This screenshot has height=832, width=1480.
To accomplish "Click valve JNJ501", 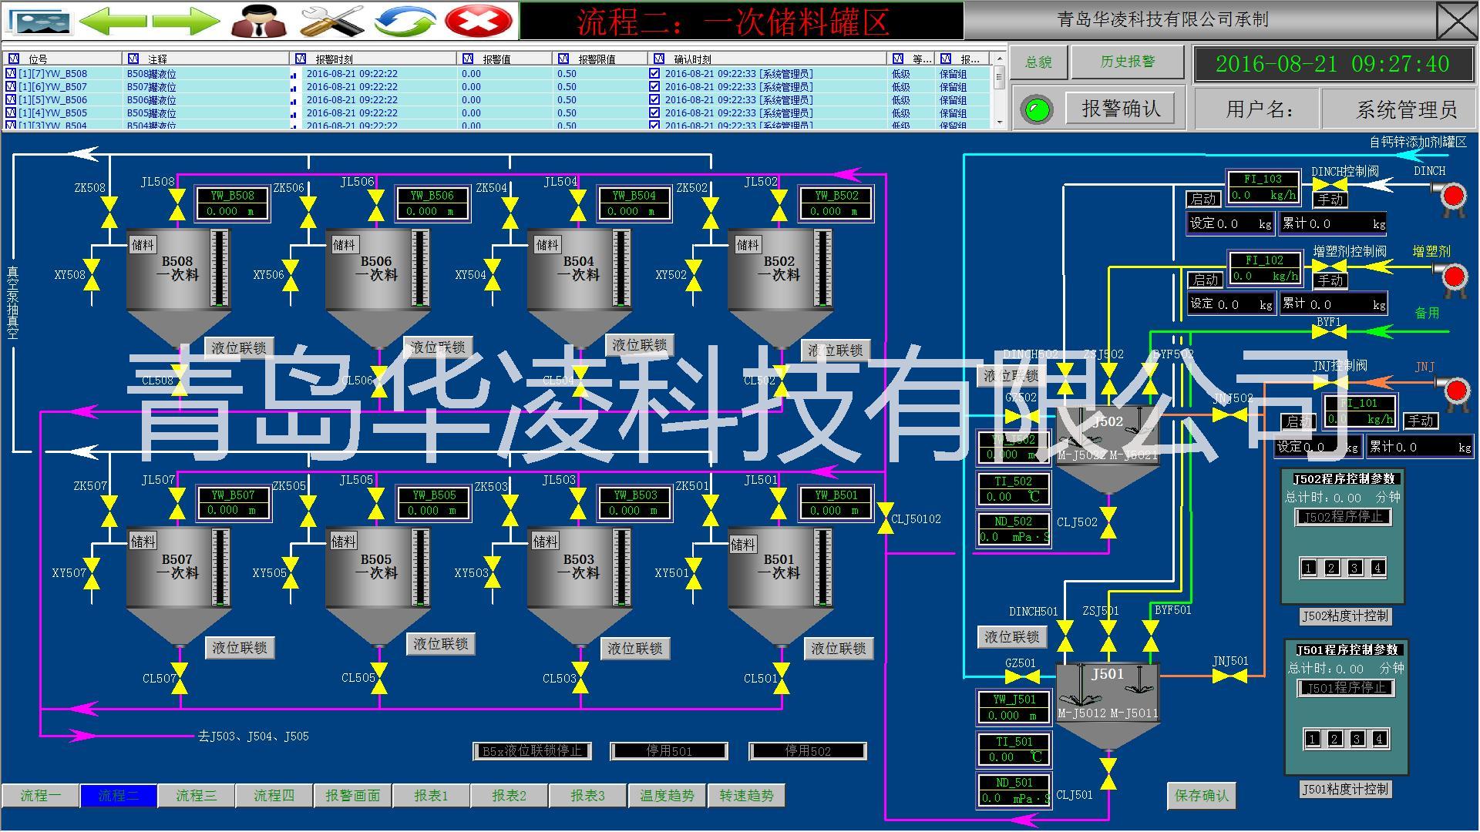I will (1229, 676).
